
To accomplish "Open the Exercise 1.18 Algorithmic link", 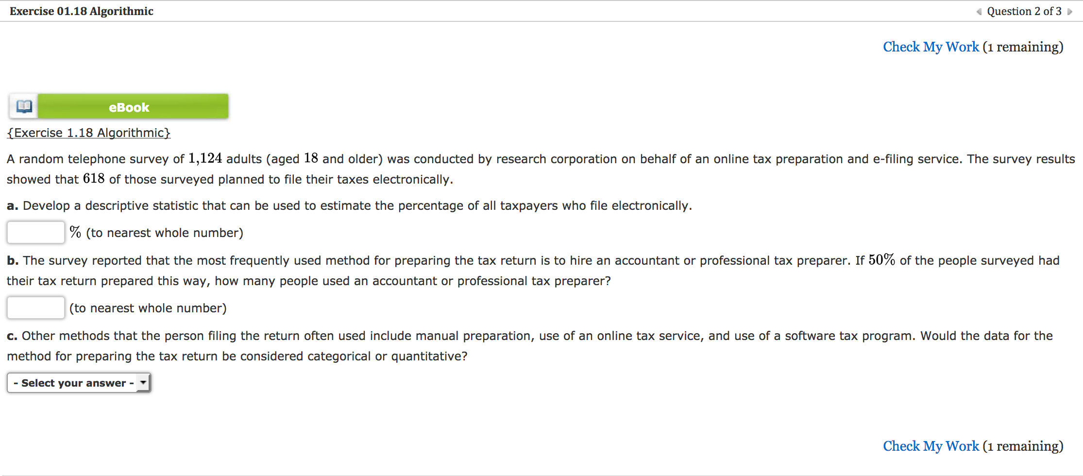I will pyautogui.click(x=89, y=133).
